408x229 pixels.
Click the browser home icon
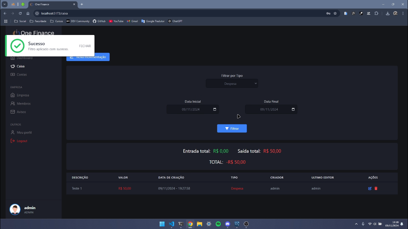pos(28,14)
